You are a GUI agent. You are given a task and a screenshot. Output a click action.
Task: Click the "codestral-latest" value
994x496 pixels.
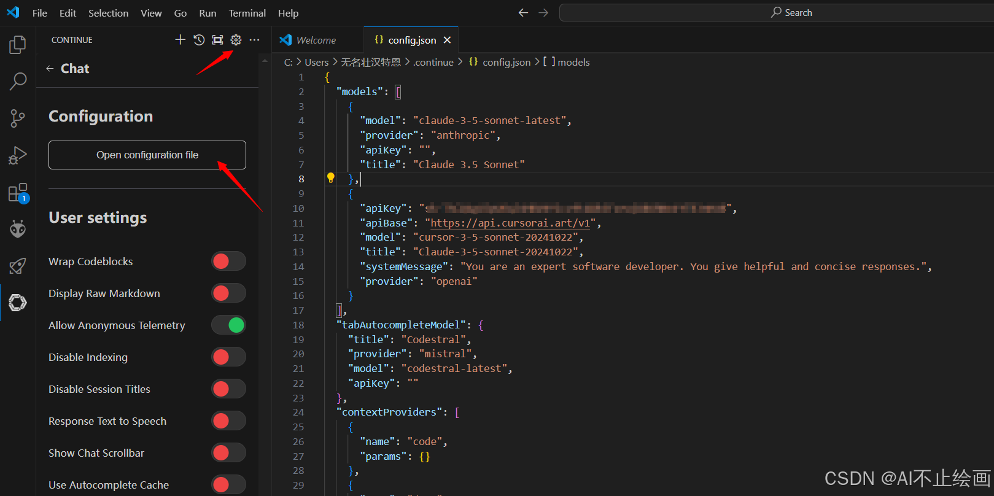(x=454, y=368)
